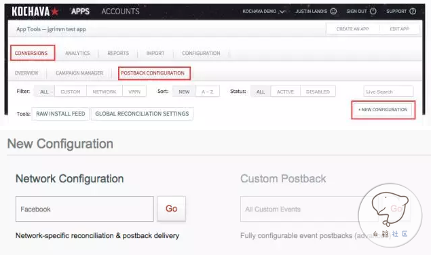Open the Facebook network selection box
Viewport: 431px width, 257px height.
click(x=85, y=209)
